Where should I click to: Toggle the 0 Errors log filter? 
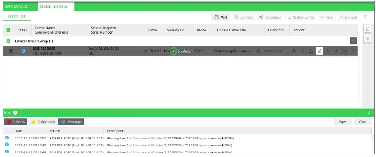[x=16, y=122]
